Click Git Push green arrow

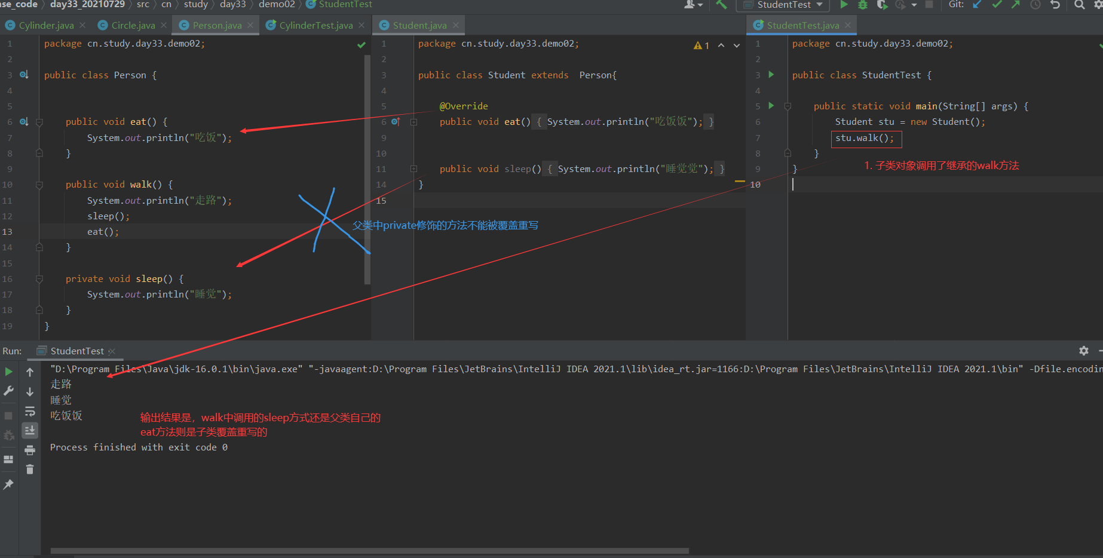point(1016,5)
